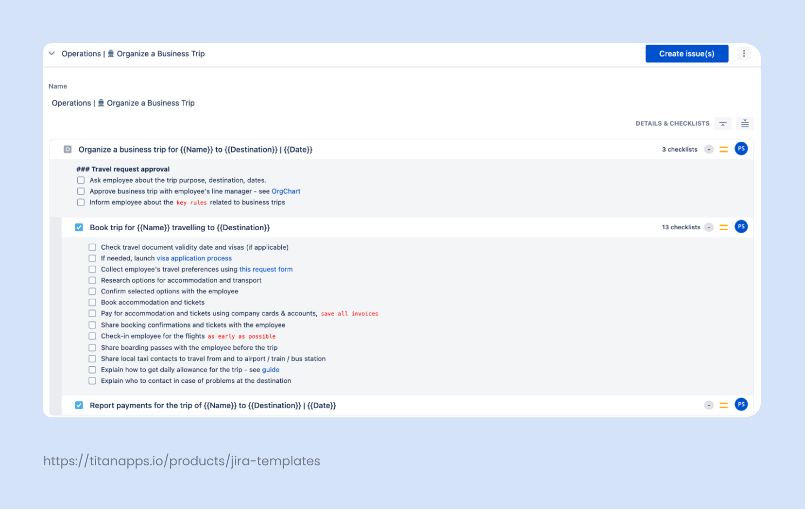This screenshot has width=805, height=509.
Task: Toggle the Report payments task checkbox
Action: click(x=79, y=404)
